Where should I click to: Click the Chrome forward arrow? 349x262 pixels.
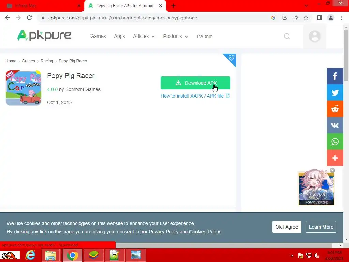click(x=18, y=18)
